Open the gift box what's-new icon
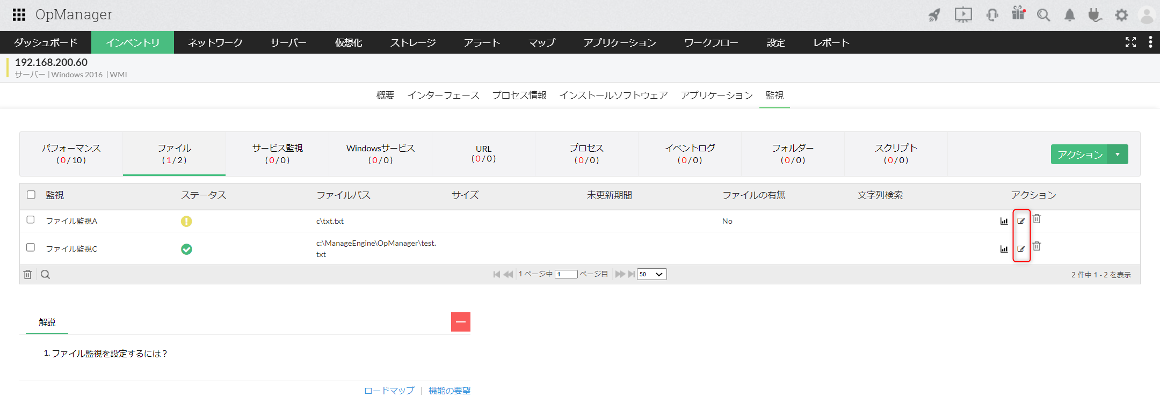This screenshot has height=404, width=1160. click(x=1018, y=13)
